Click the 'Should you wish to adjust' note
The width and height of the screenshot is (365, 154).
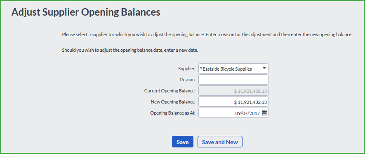click(x=130, y=50)
